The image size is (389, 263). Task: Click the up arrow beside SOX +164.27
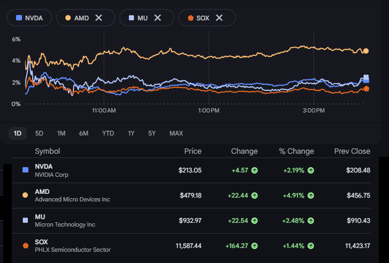tap(255, 246)
